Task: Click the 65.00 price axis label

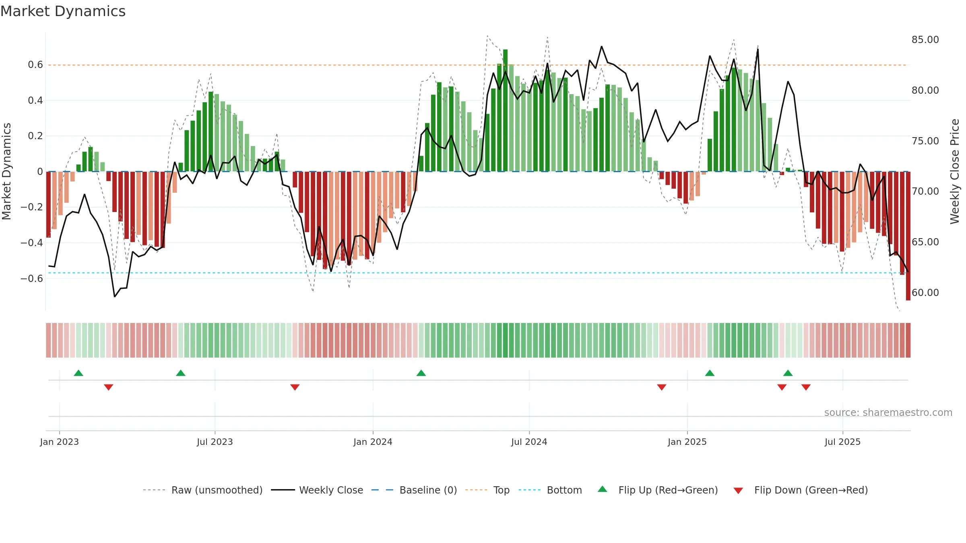Action: 925,242
